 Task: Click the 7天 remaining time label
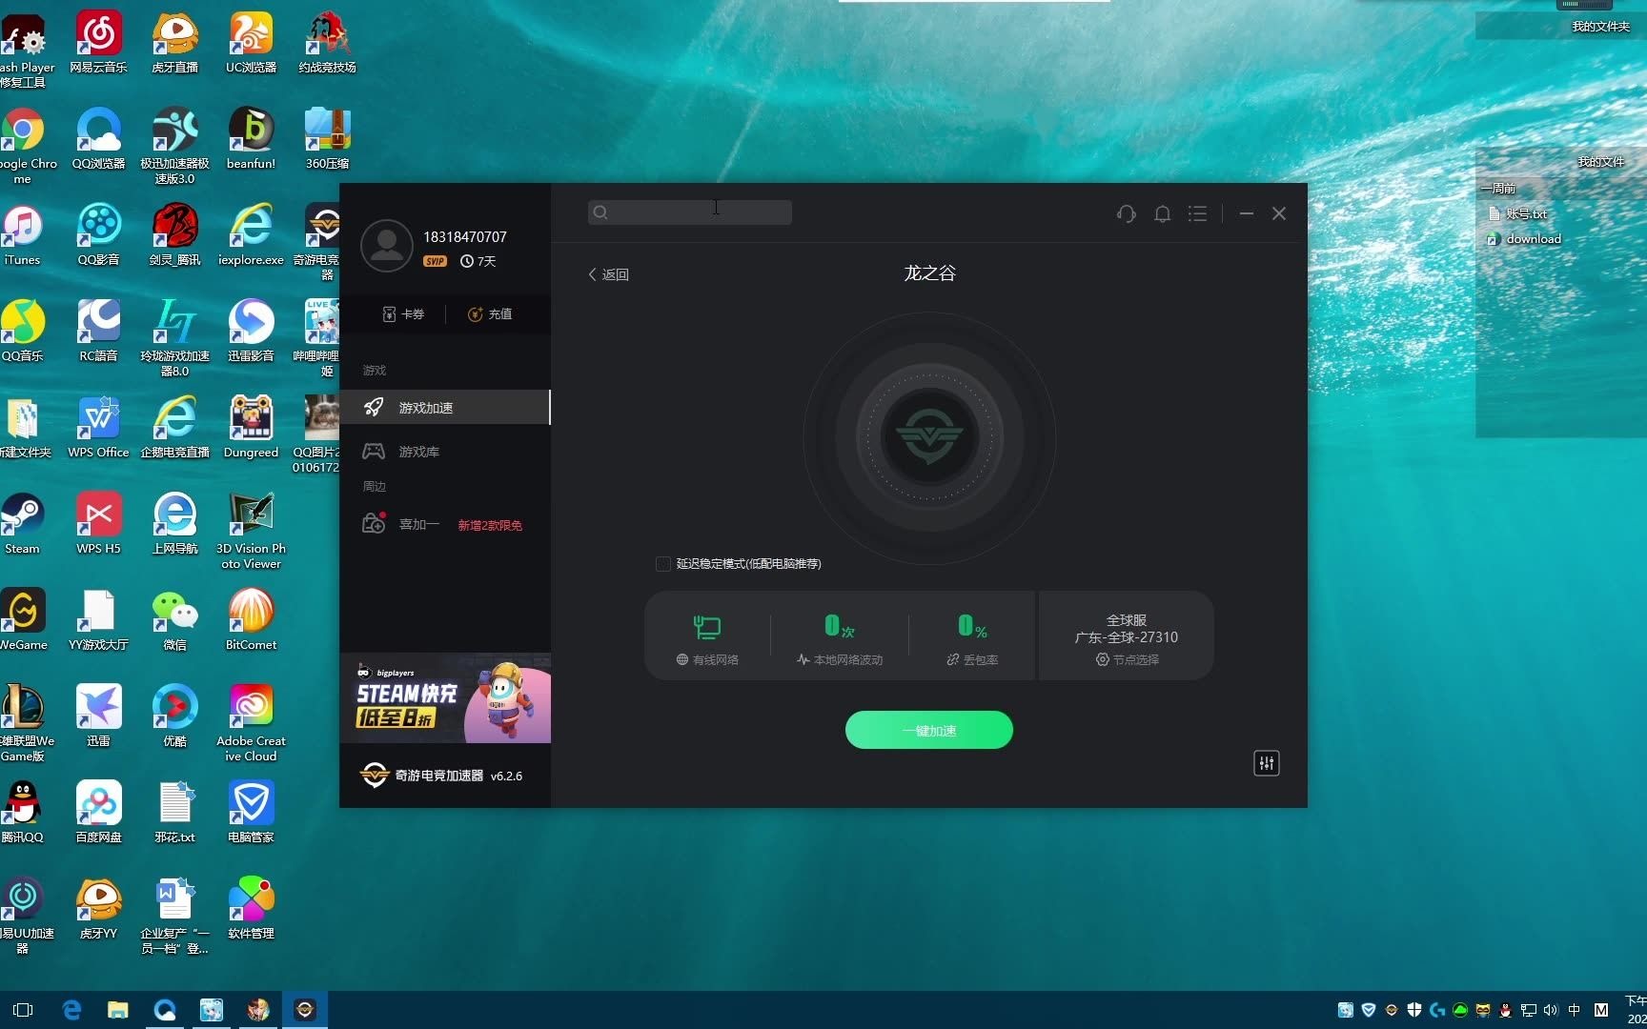click(x=478, y=261)
